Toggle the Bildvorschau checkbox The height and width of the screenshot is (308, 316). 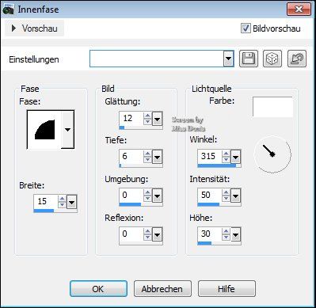click(x=246, y=29)
